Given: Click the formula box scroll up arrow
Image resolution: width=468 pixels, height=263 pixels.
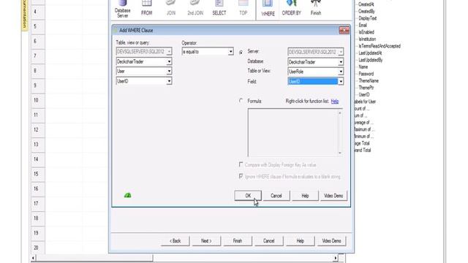Looking at the screenshot, I should pos(339,113).
